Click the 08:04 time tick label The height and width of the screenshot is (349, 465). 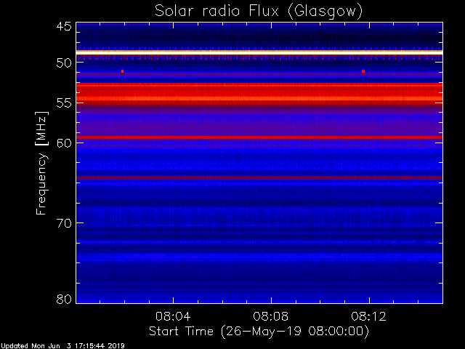[x=173, y=316]
